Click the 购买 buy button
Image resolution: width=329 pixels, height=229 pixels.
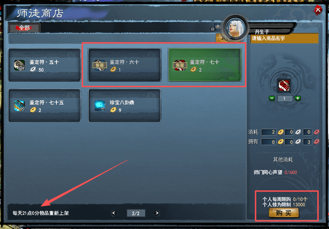click(x=284, y=213)
